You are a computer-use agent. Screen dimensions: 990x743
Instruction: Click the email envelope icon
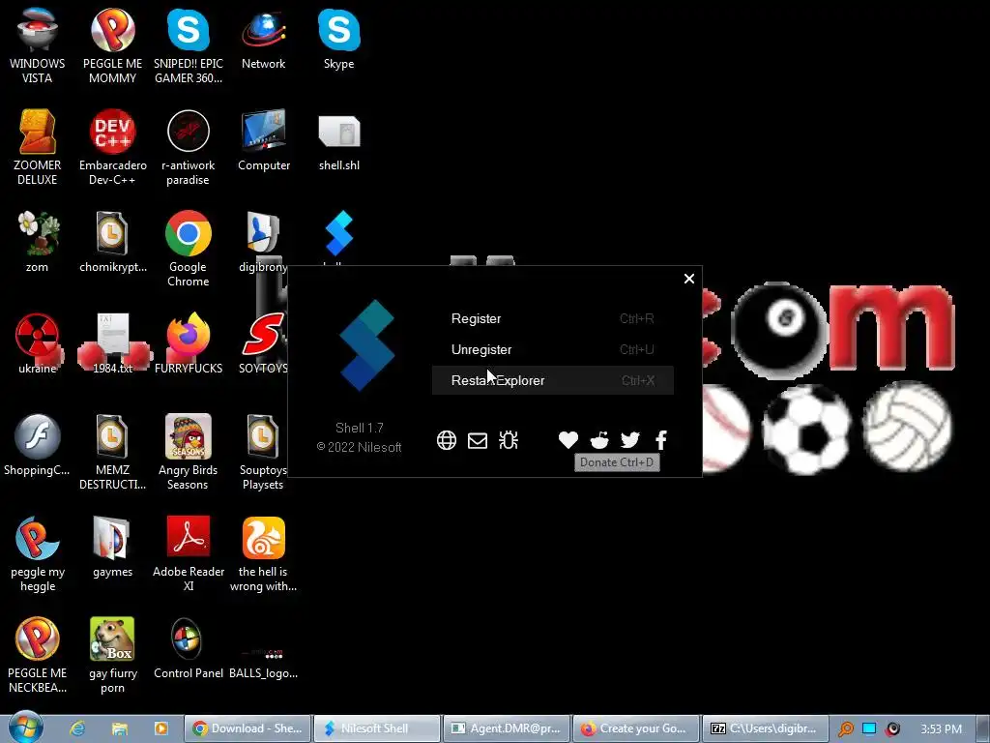478,440
